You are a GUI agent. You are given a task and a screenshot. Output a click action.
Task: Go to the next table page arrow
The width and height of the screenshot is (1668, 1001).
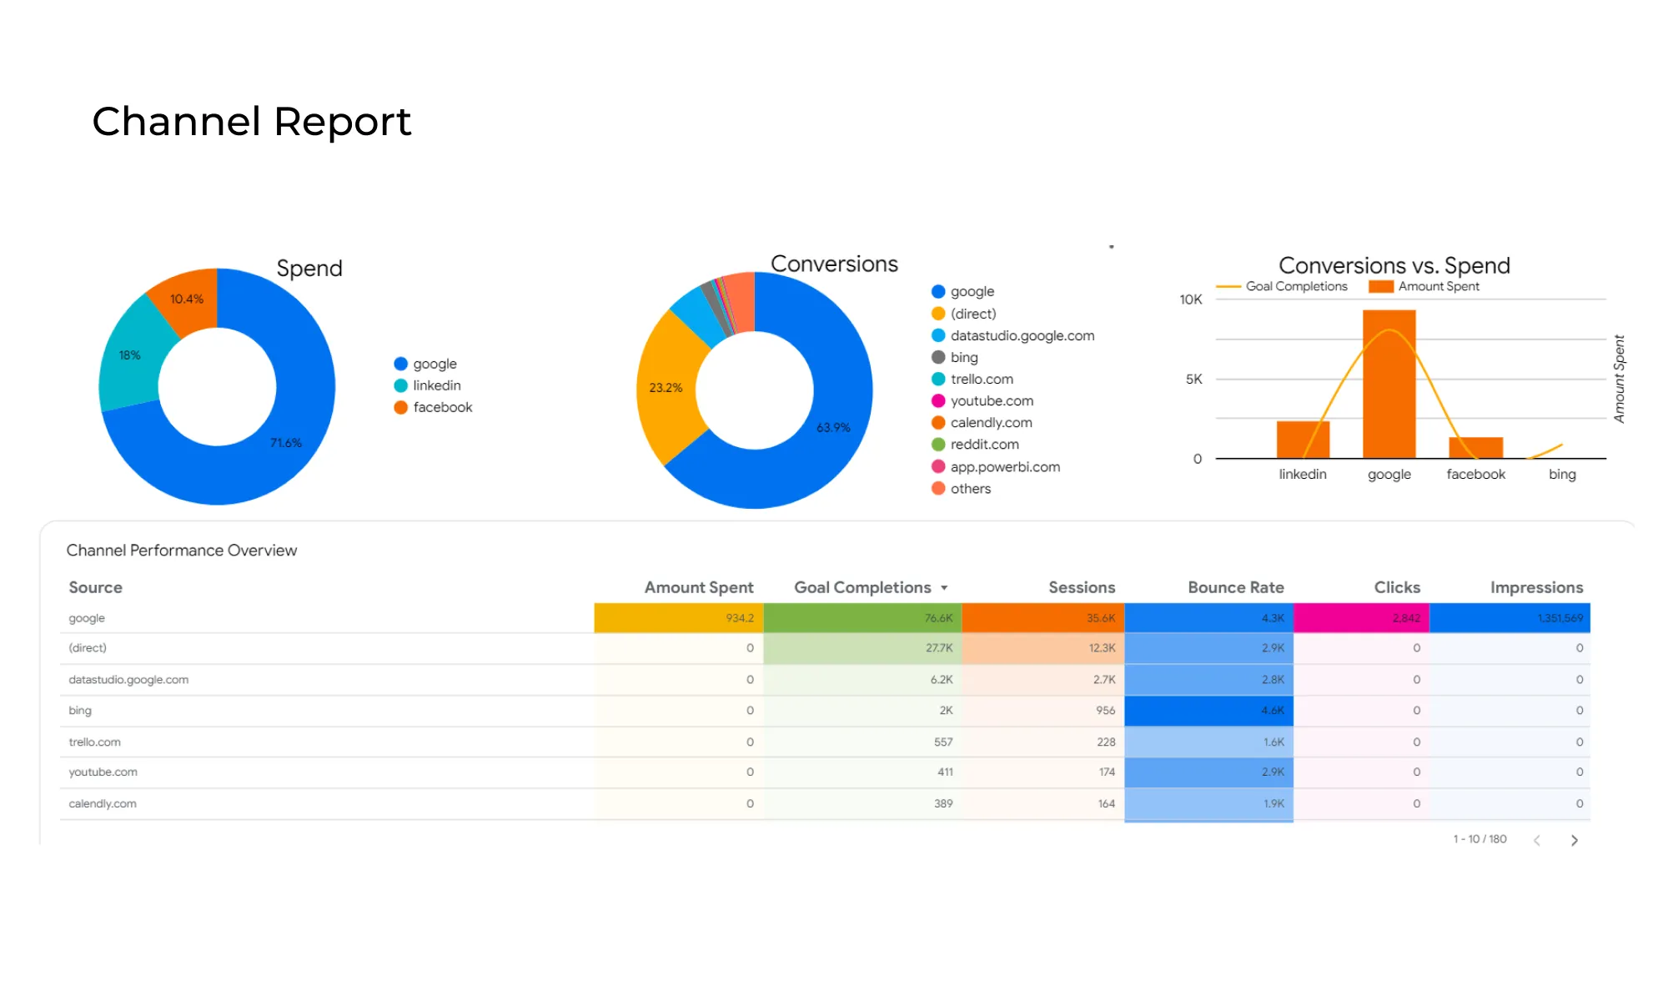(1574, 840)
